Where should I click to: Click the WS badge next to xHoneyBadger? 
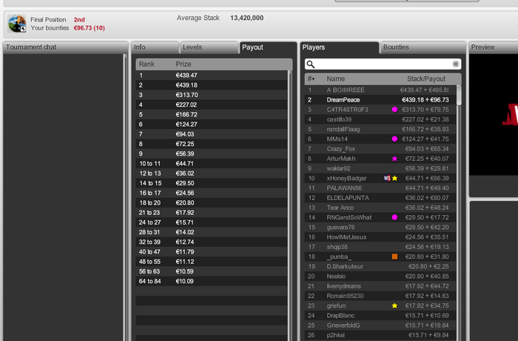coord(387,178)
